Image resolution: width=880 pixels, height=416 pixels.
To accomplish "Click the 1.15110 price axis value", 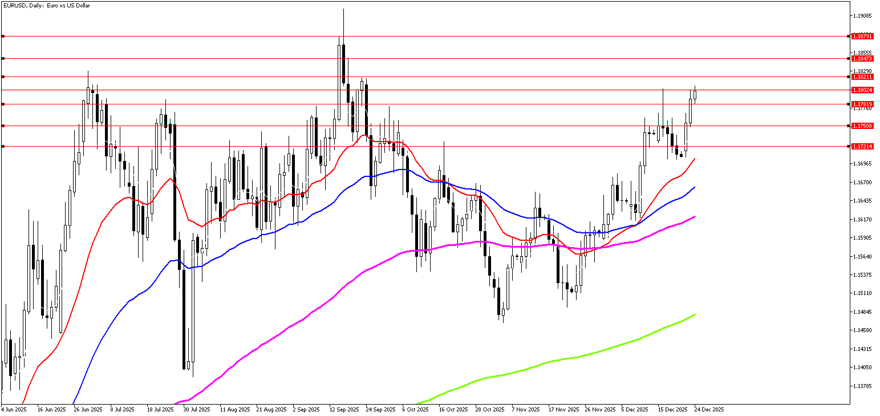I will pos(863,293).
